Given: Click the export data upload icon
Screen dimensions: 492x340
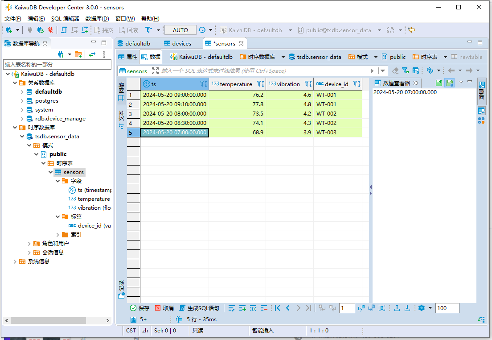Looking at the screenshot, I should point(397,308).
